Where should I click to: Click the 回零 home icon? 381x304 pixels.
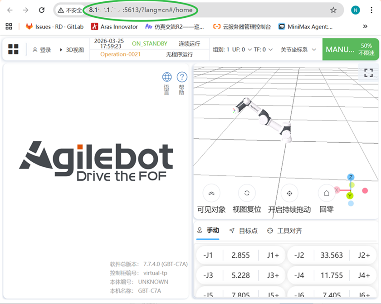click(327, 193)
